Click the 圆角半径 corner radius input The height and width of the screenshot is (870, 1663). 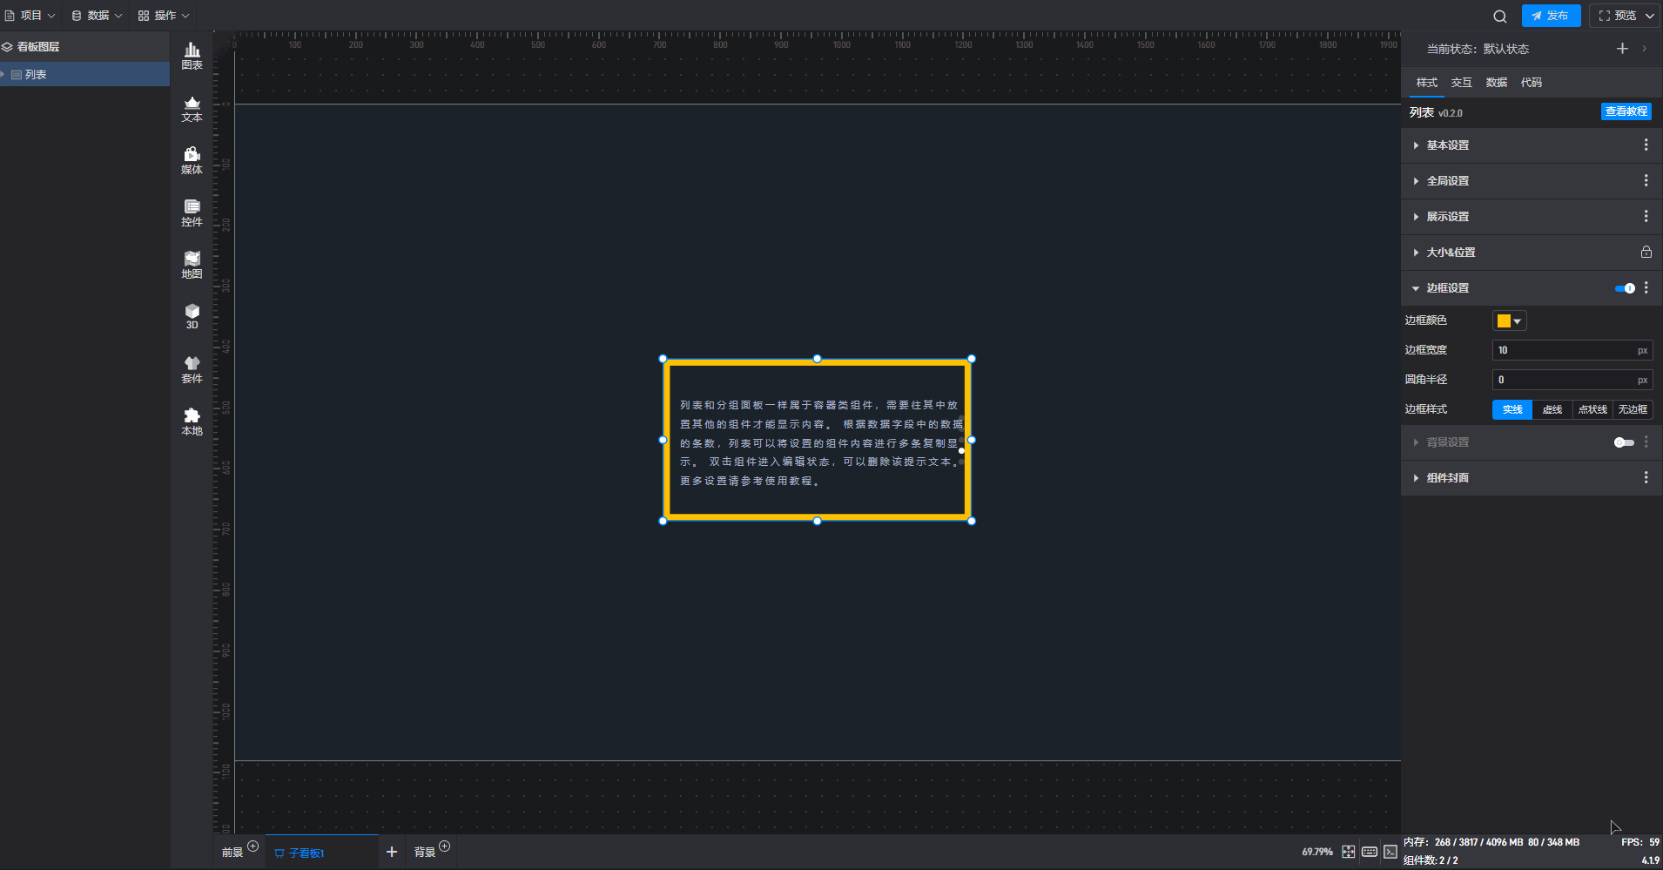1572,380
